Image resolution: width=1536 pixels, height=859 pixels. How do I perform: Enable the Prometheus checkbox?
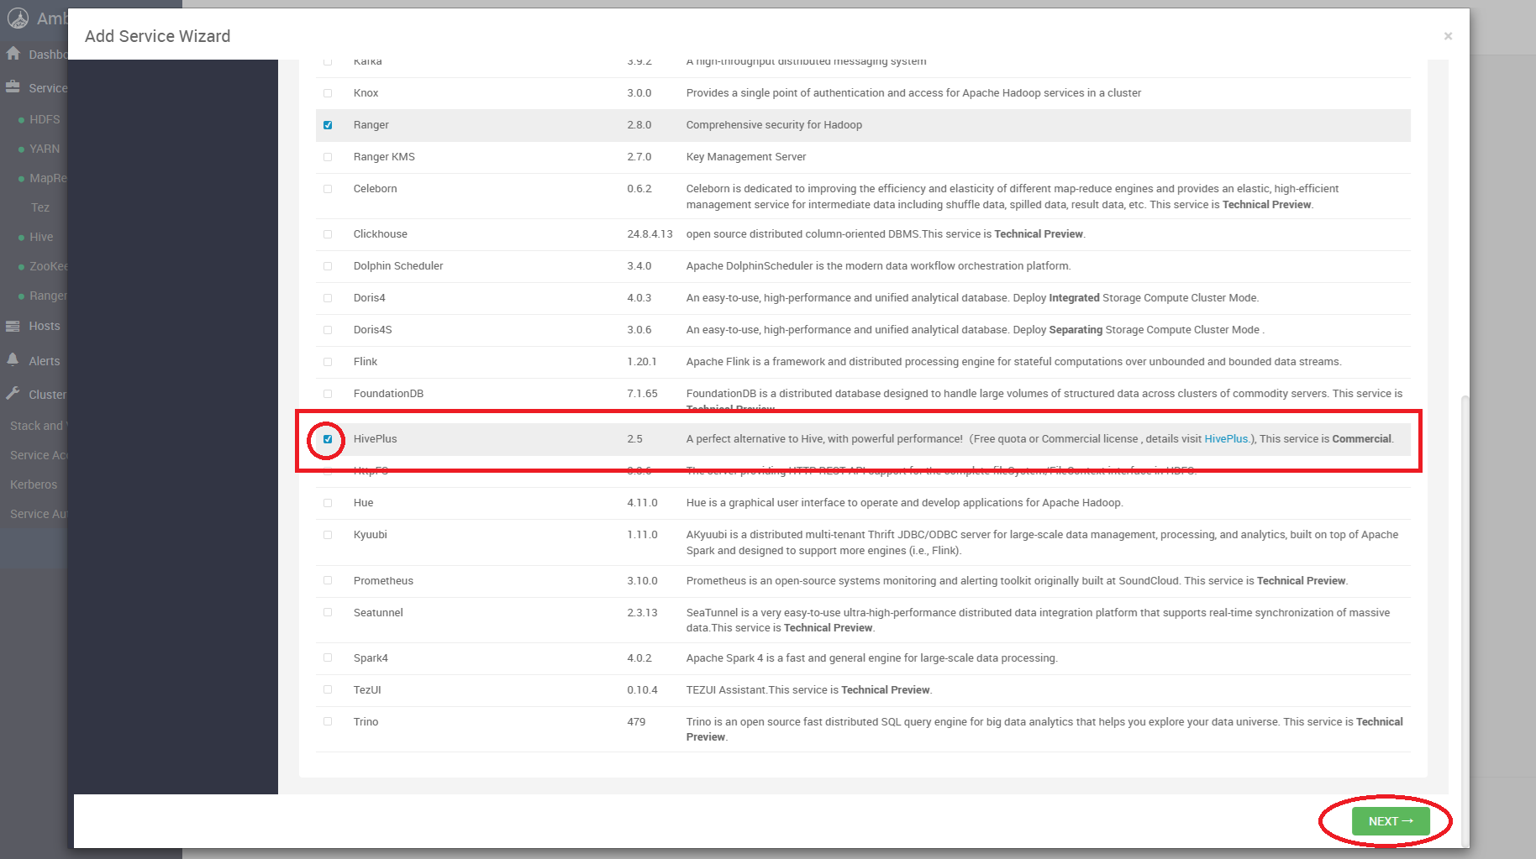click(328, 580)
